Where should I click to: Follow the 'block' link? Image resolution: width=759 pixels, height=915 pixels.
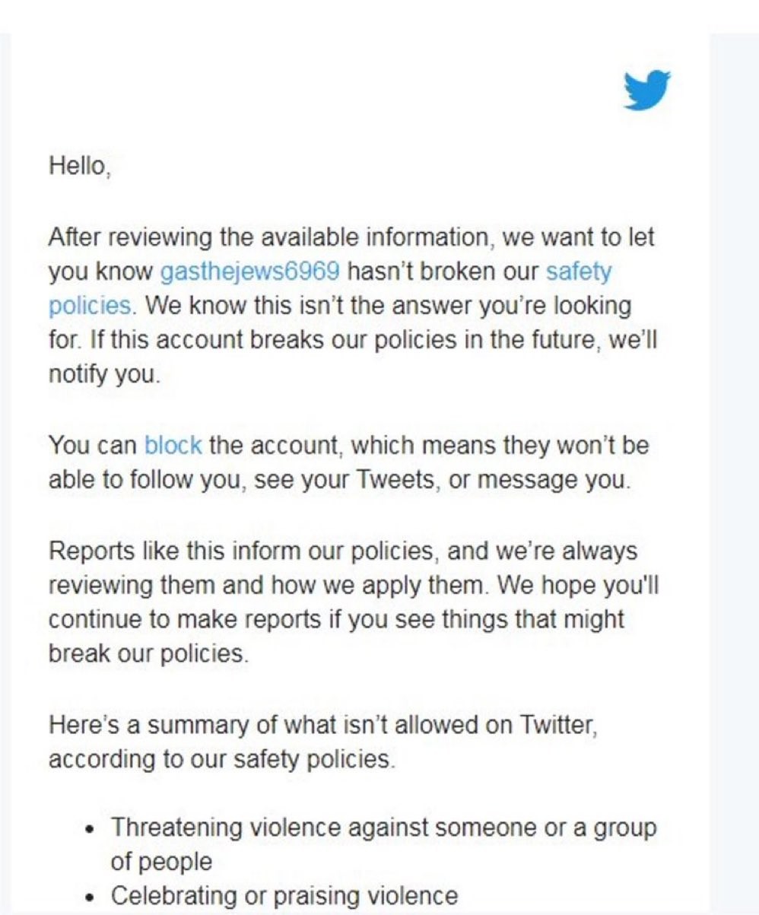click(173, 445)
